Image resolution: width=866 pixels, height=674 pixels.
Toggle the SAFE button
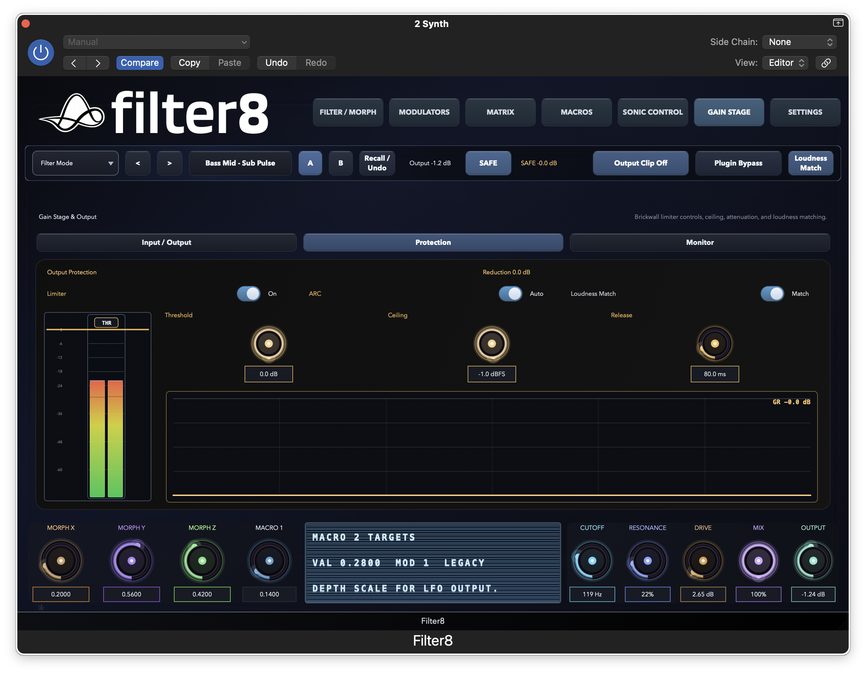(x=488, y=163)
